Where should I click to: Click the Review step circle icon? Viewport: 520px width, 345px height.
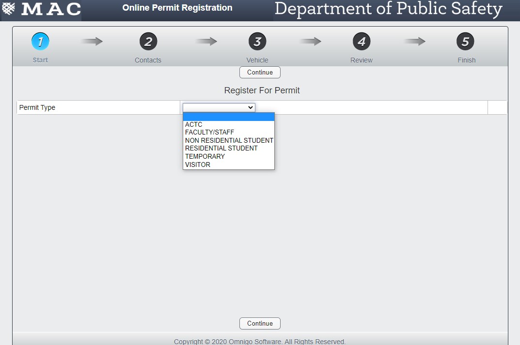[362, 41]
